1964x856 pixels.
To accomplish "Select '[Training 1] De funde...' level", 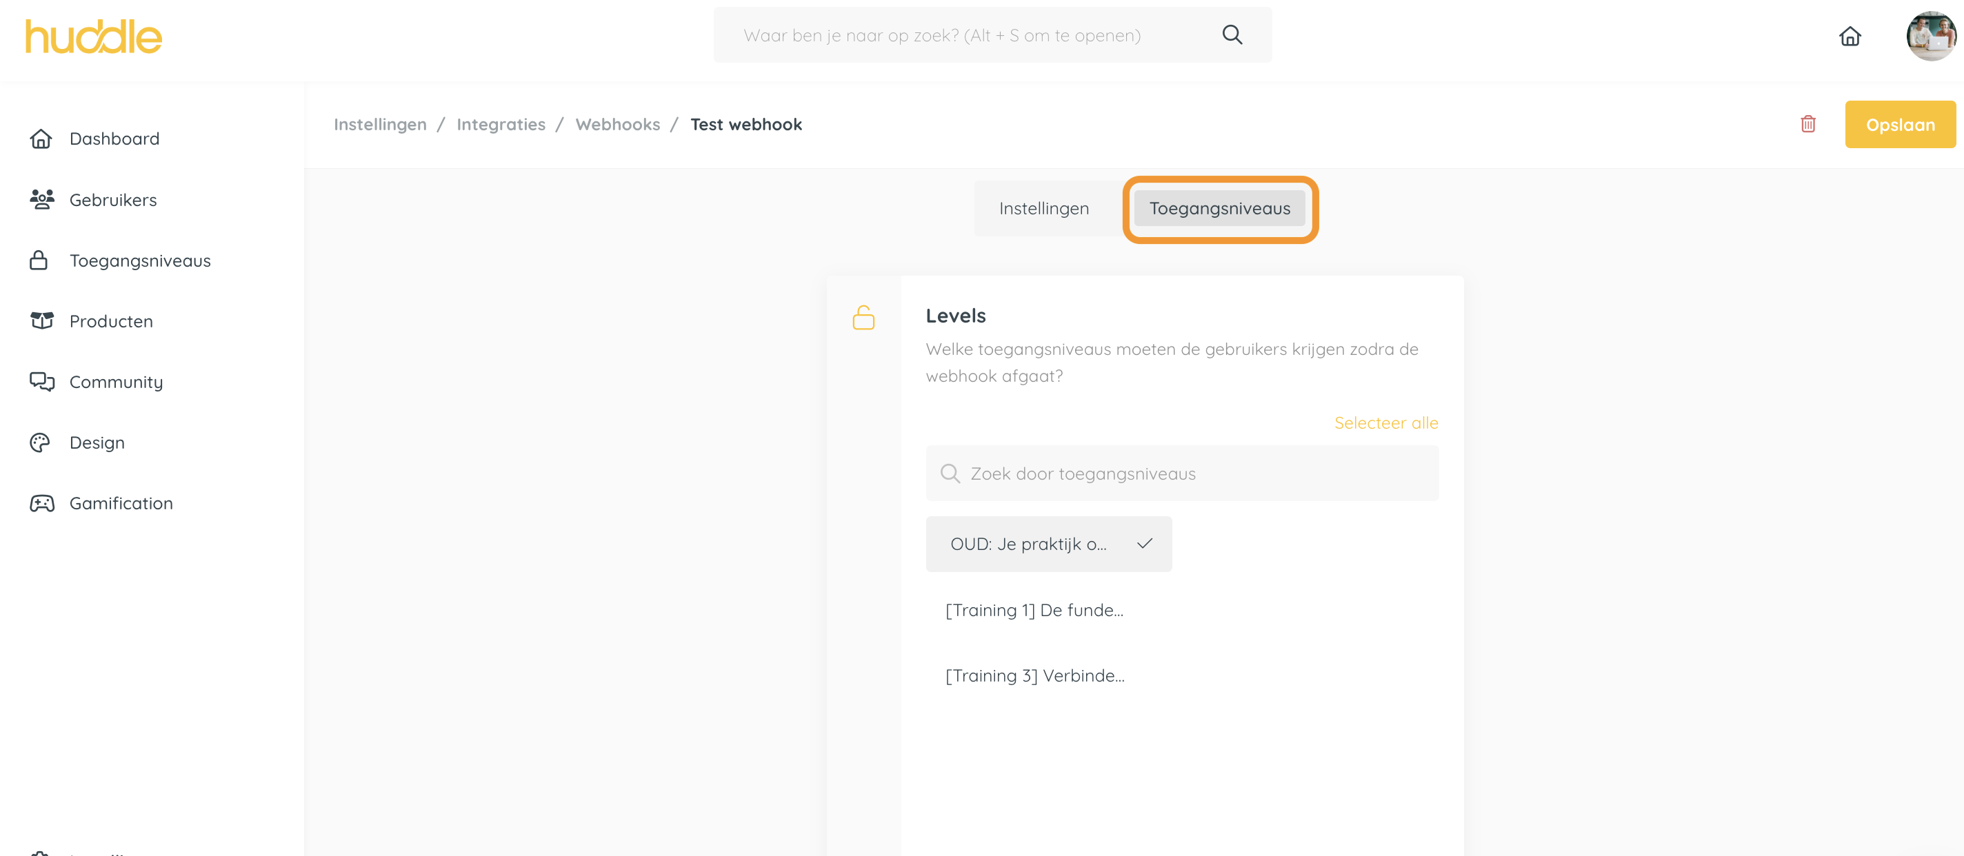I will pyautogui.click(x=1034, y=610).
